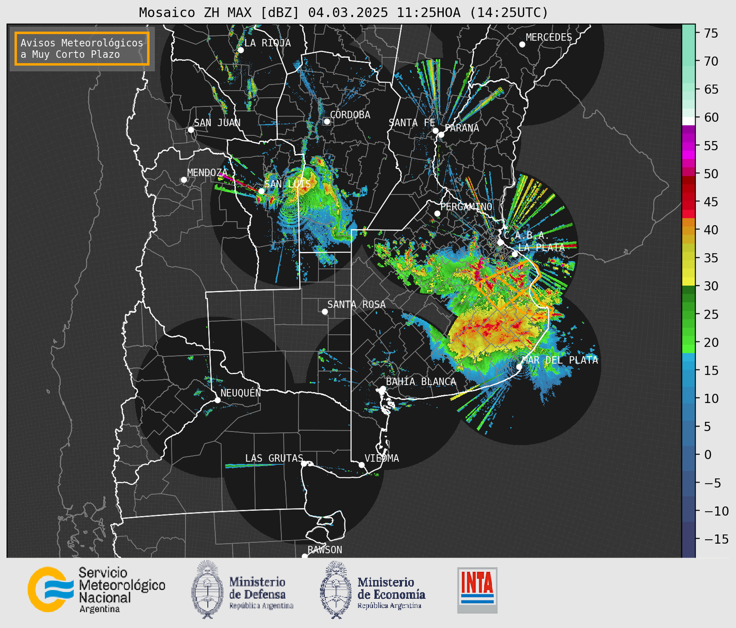
Task: Click the 75 value on the color scale
Action: [711, 33]
